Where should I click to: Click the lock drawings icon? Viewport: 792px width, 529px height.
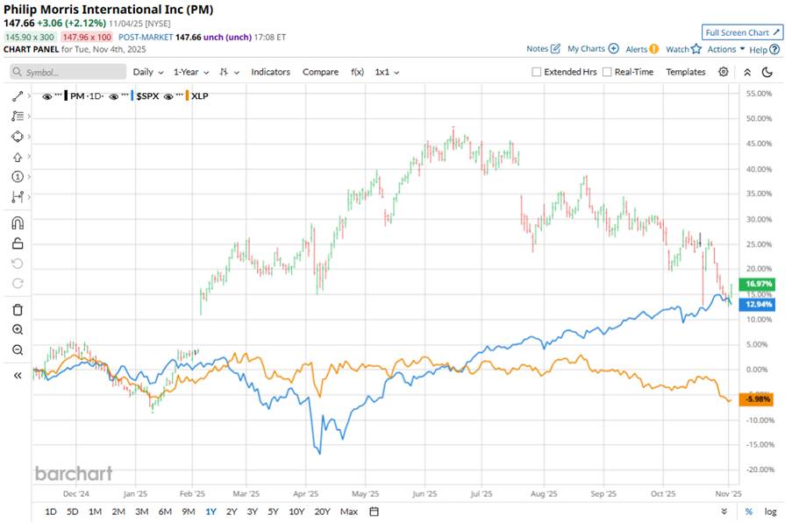click(17, 243)
